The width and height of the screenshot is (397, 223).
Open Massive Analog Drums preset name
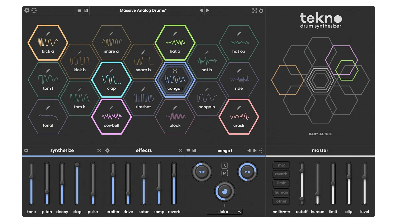coord(143,10)
